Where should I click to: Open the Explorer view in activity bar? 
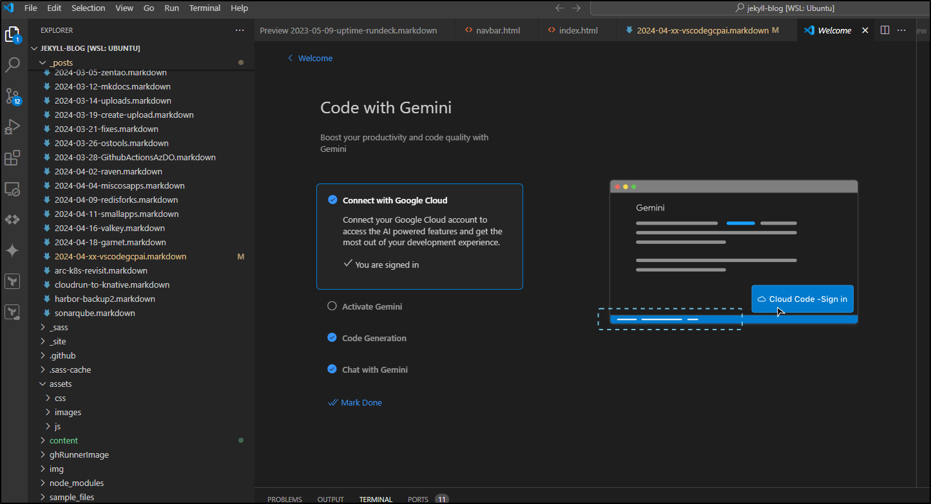[13, 34]
